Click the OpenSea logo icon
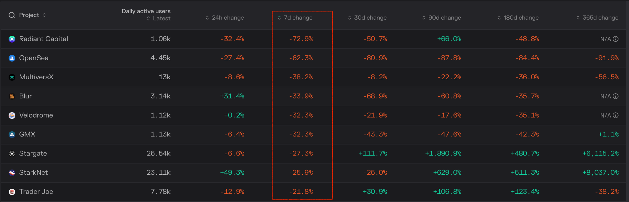 [x=12, y=58]
